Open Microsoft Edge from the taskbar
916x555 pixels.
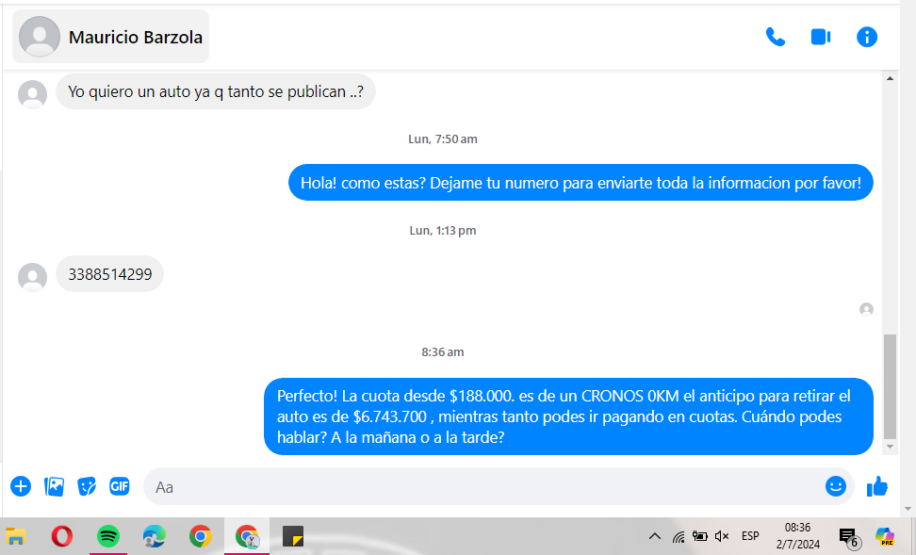click(155, 536)
